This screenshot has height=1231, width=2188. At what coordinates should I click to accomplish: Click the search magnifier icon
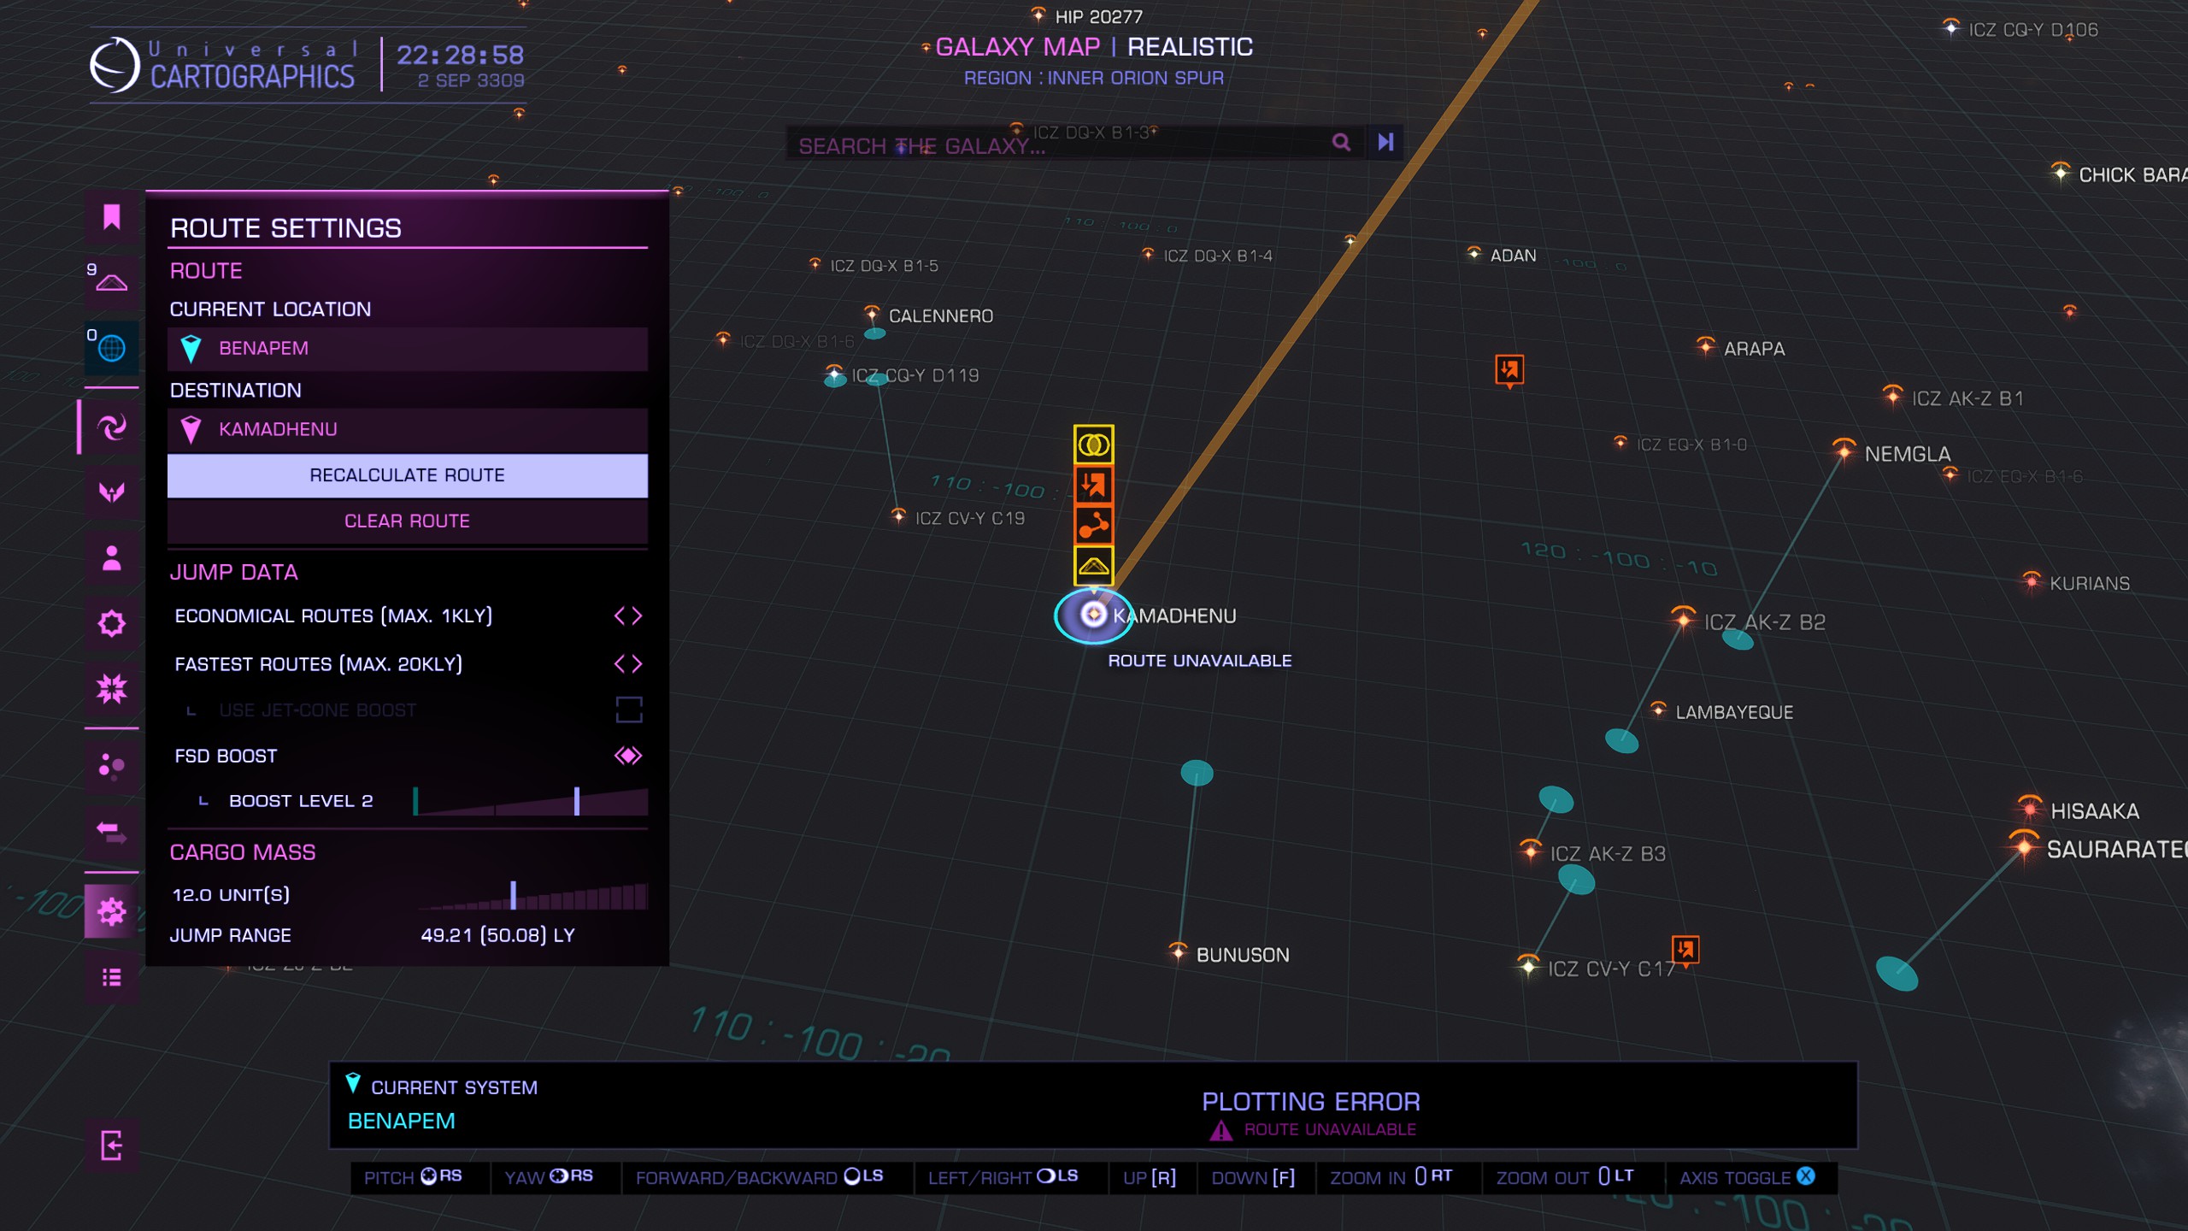coord(1341,142)
